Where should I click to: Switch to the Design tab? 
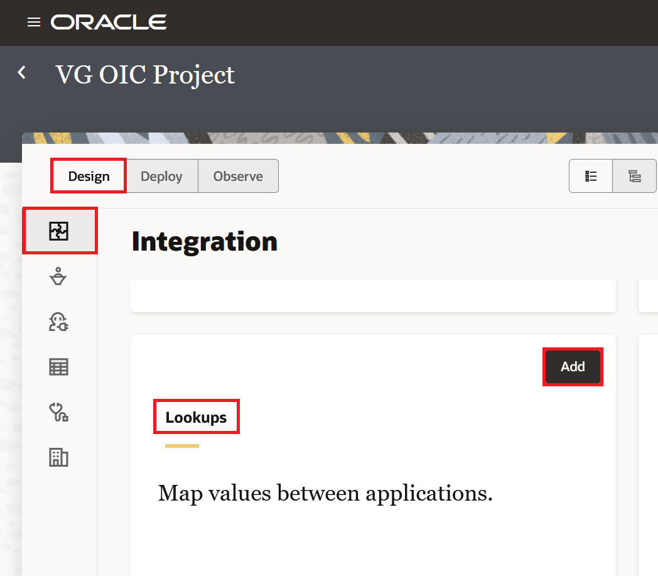[x=89, y=177]
